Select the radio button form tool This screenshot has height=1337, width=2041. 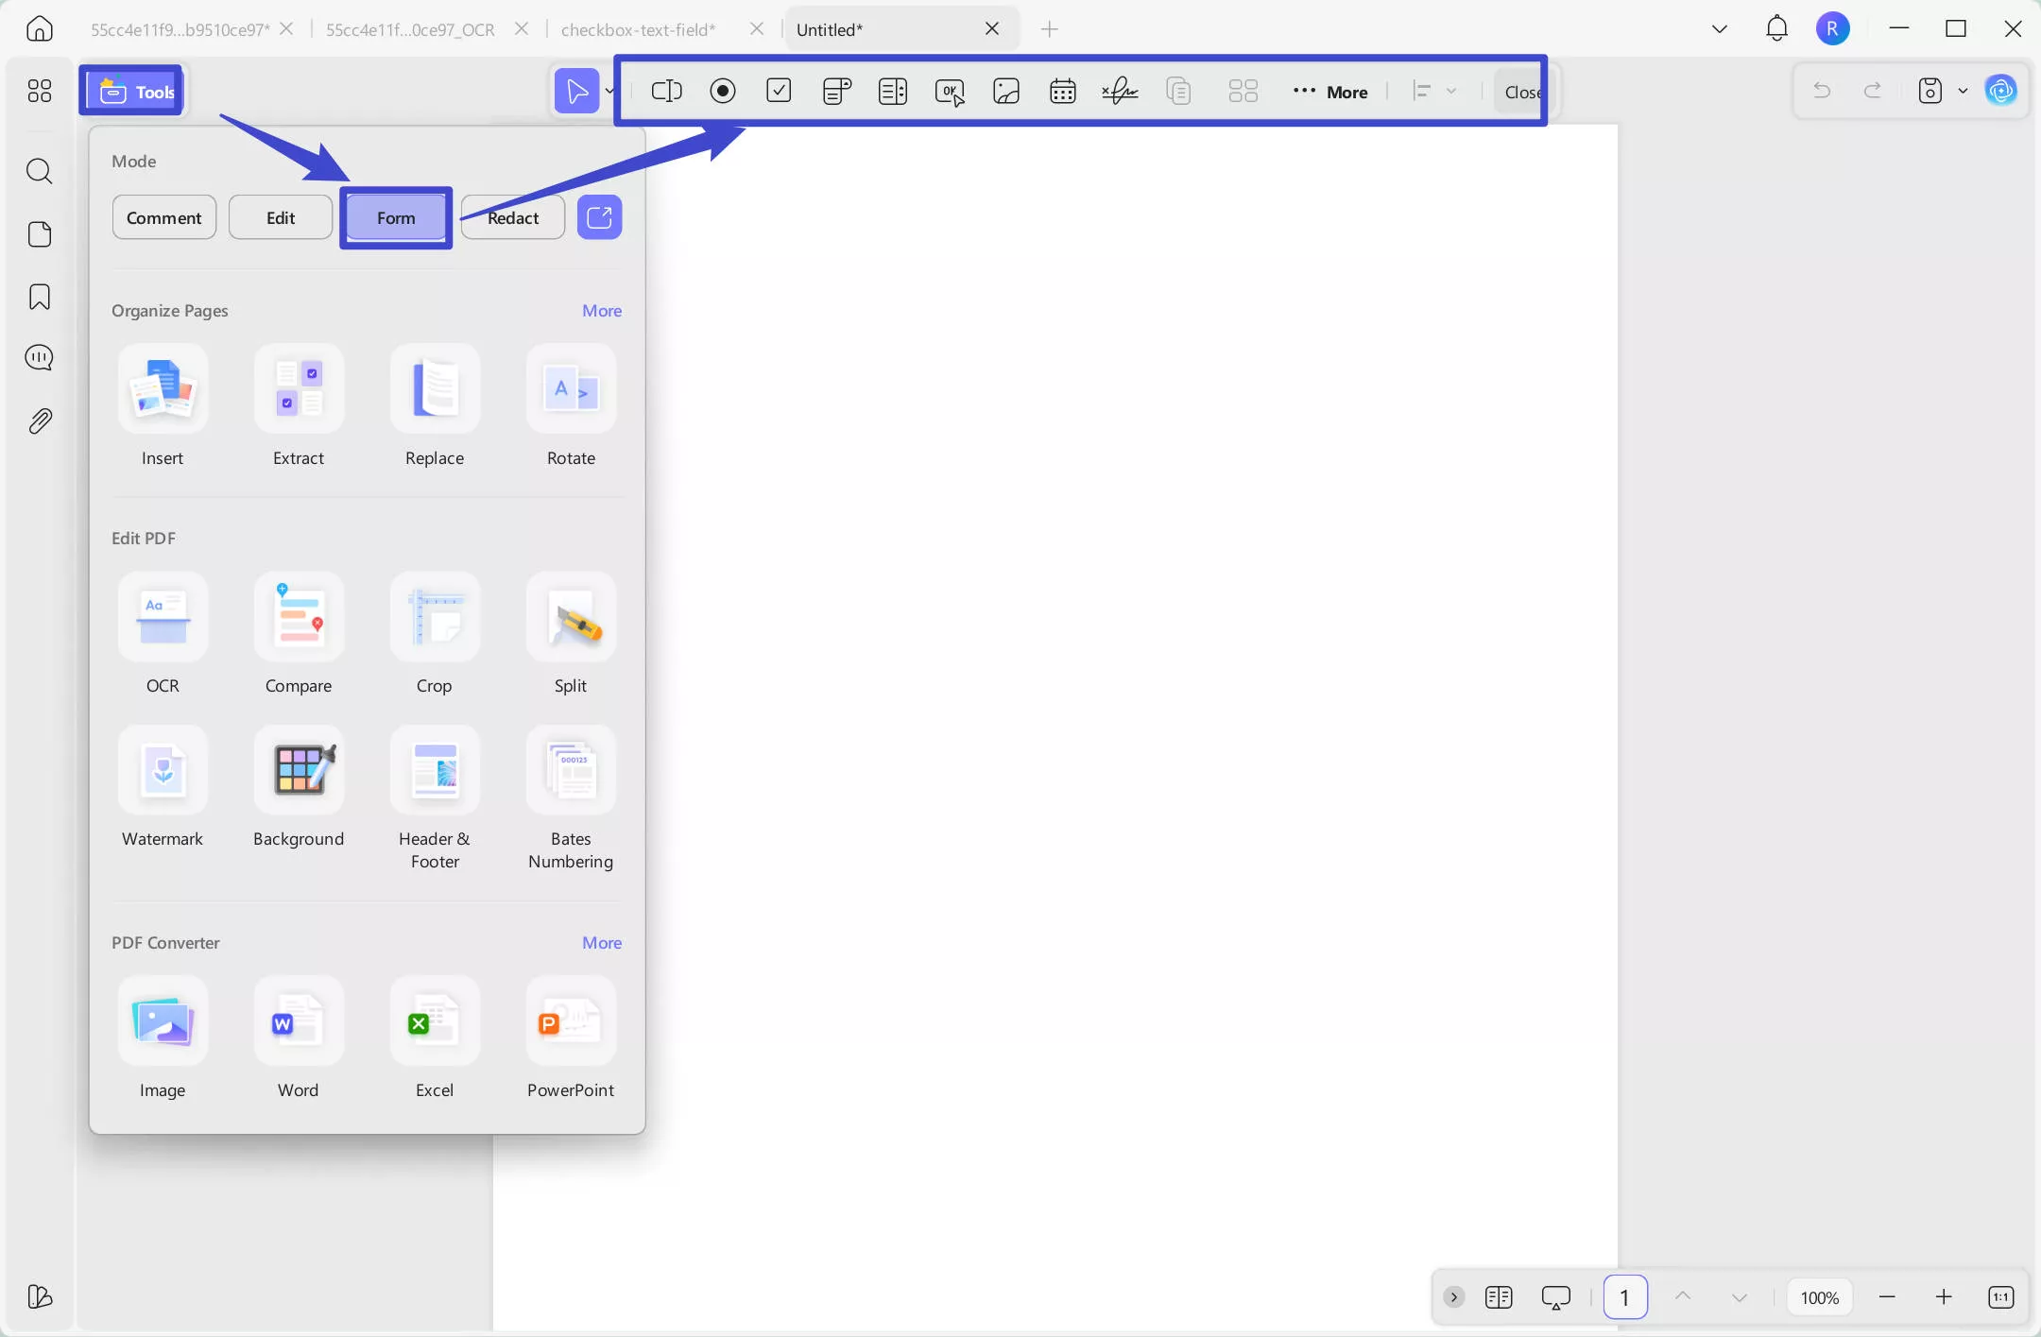[723, 91]
